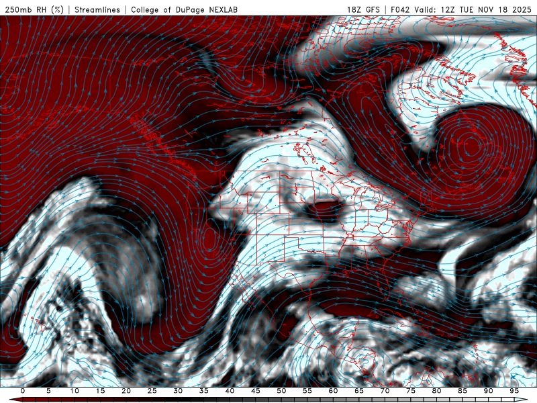Click the color scale value "85"

[x=462, y=391]
